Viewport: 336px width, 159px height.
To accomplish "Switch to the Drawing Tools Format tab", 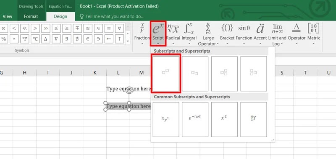I will click(31, 16).
